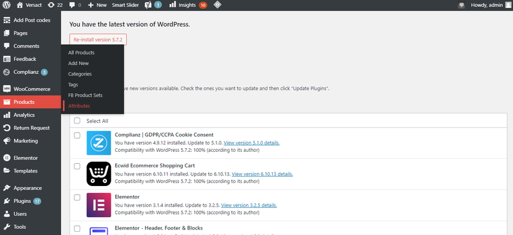Screen dimensions: 513x235
Task: Open View version 3.2.5 details link
Action: click(x=249, y=205)
